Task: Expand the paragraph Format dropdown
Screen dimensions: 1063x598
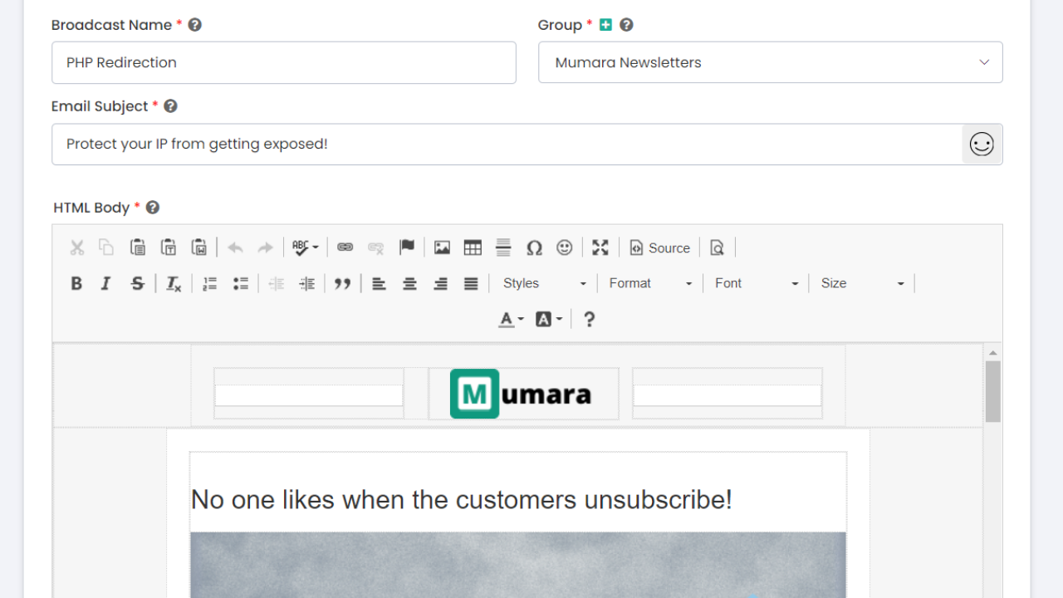Action: pyautogui.click(x=650, y=284)
